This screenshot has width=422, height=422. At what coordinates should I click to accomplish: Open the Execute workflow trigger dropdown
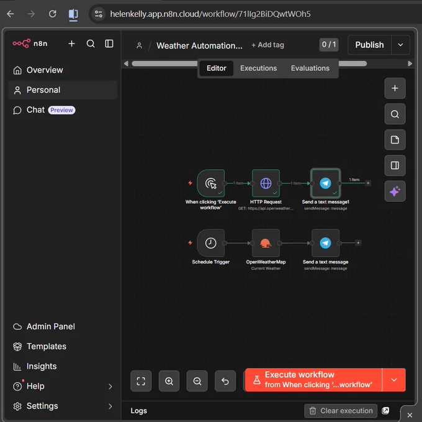coord(393,380)
